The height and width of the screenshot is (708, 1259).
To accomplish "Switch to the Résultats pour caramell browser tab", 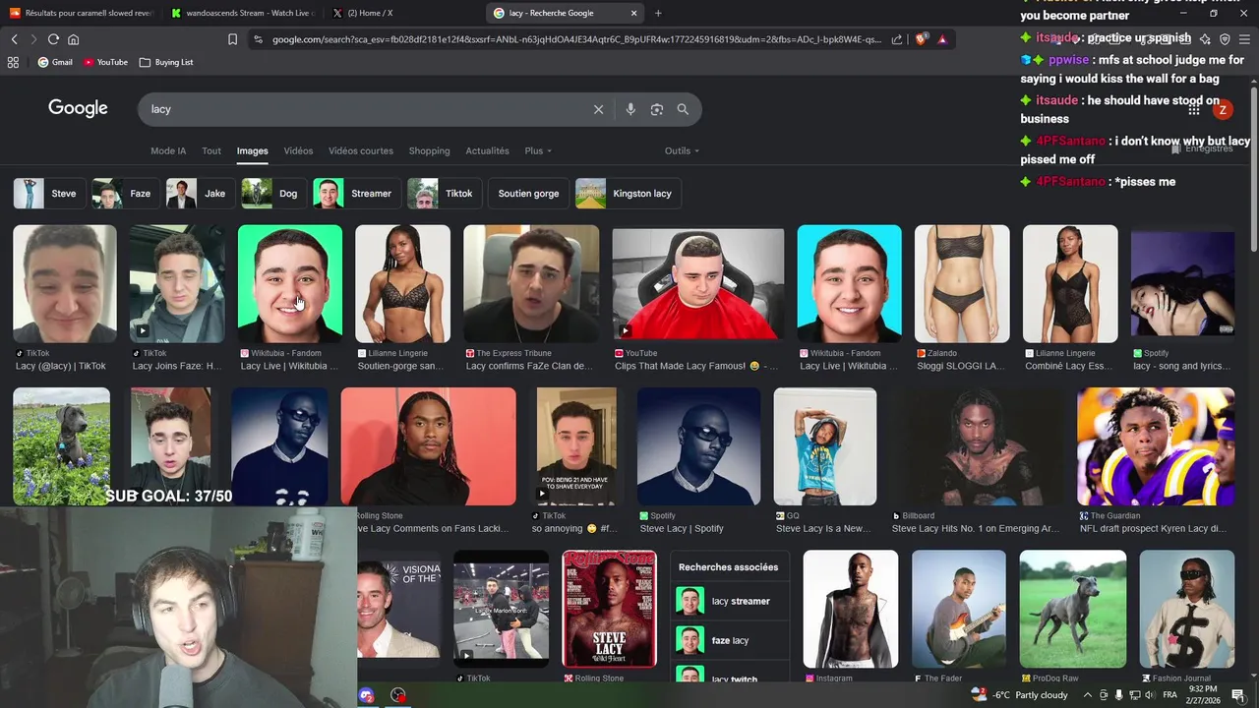I will click(81, 13).
